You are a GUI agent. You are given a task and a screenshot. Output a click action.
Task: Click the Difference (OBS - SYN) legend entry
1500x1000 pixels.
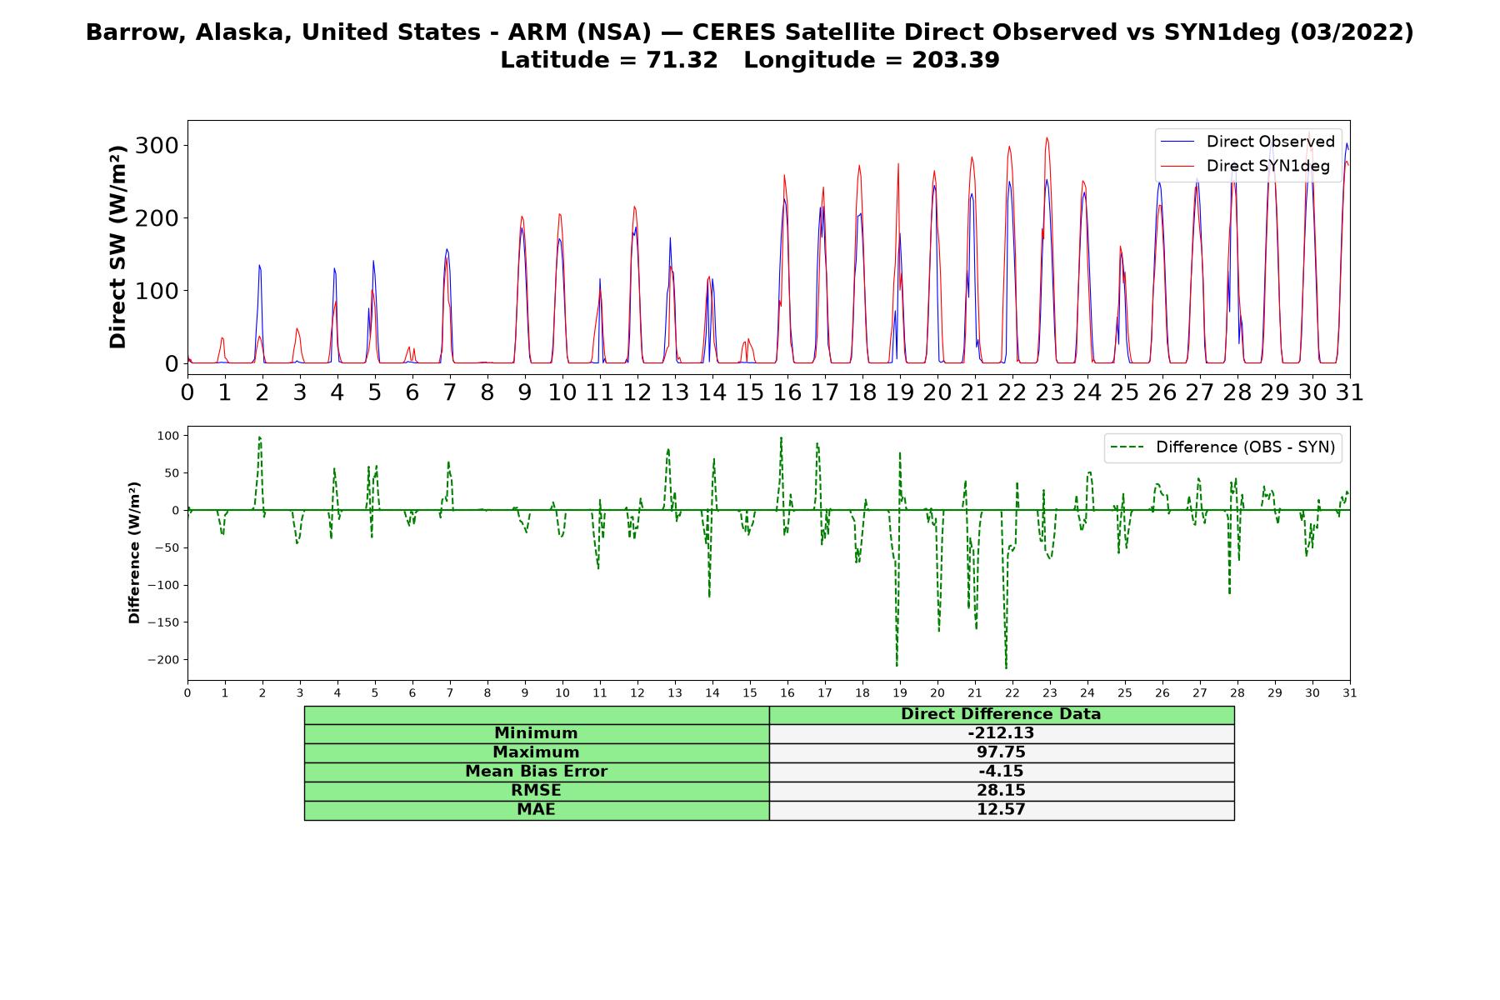pos(1222,447)
